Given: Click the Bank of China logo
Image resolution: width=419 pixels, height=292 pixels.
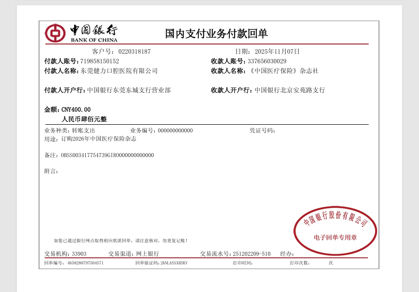Looking at the screenshot, I should (x=81, y=33).
